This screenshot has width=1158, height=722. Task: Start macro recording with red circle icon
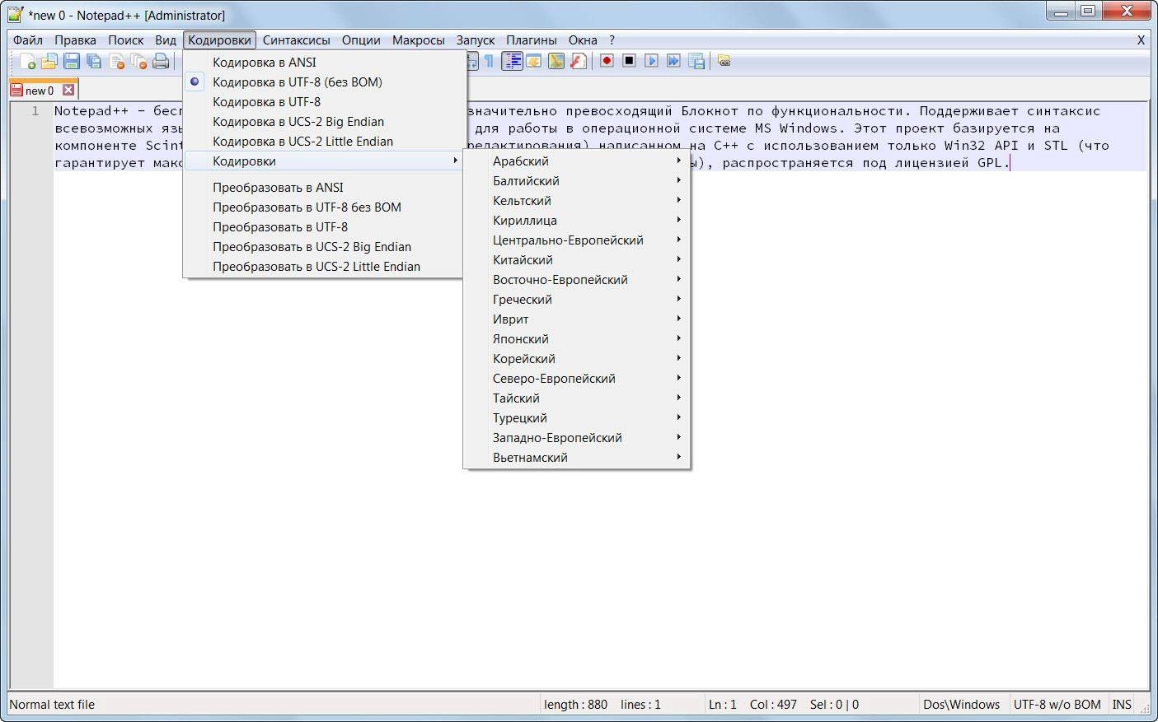607,61
